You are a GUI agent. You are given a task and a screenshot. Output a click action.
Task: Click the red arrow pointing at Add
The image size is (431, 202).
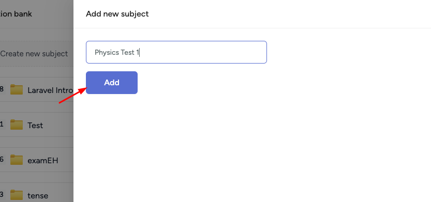[73, 95]
